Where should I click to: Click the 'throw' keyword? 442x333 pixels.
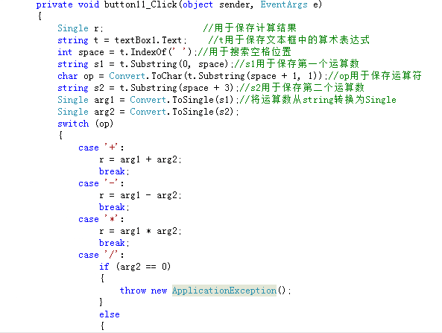point(133,291)
